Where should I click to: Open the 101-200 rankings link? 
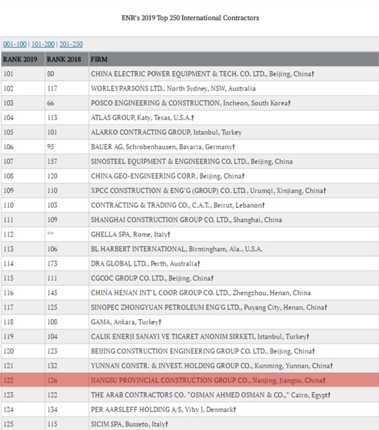(43, 44)
